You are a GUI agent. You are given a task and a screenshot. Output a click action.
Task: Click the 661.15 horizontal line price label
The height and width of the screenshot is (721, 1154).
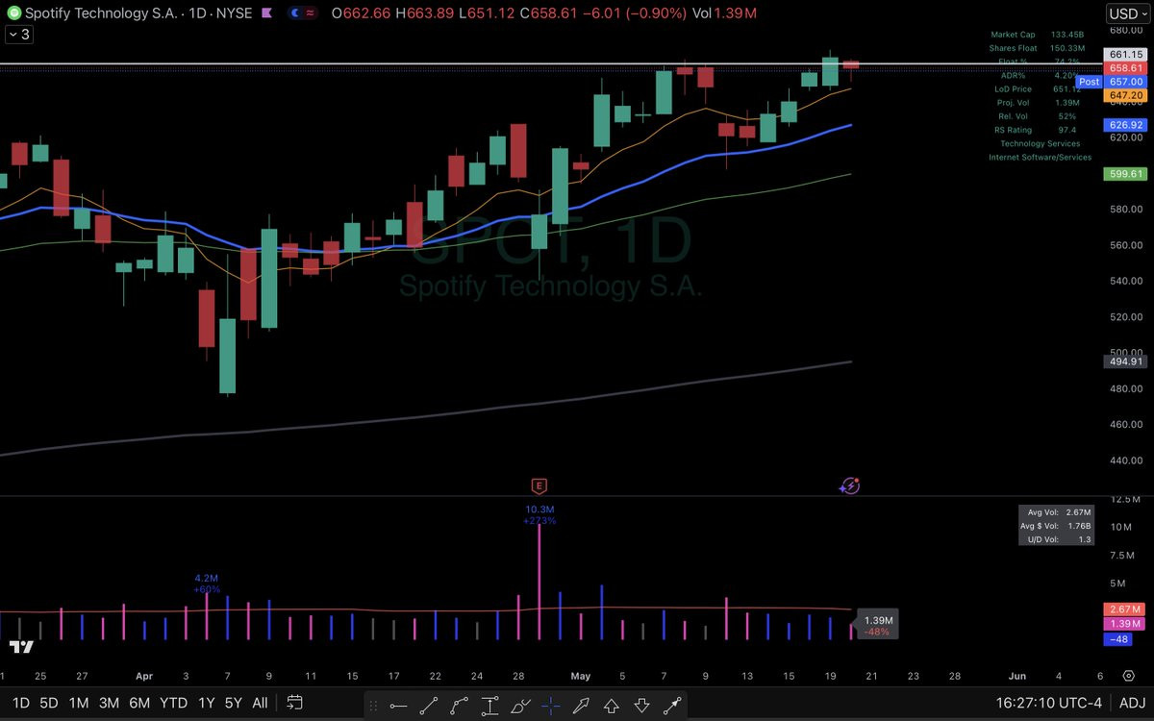click(x=1125, y=55)
